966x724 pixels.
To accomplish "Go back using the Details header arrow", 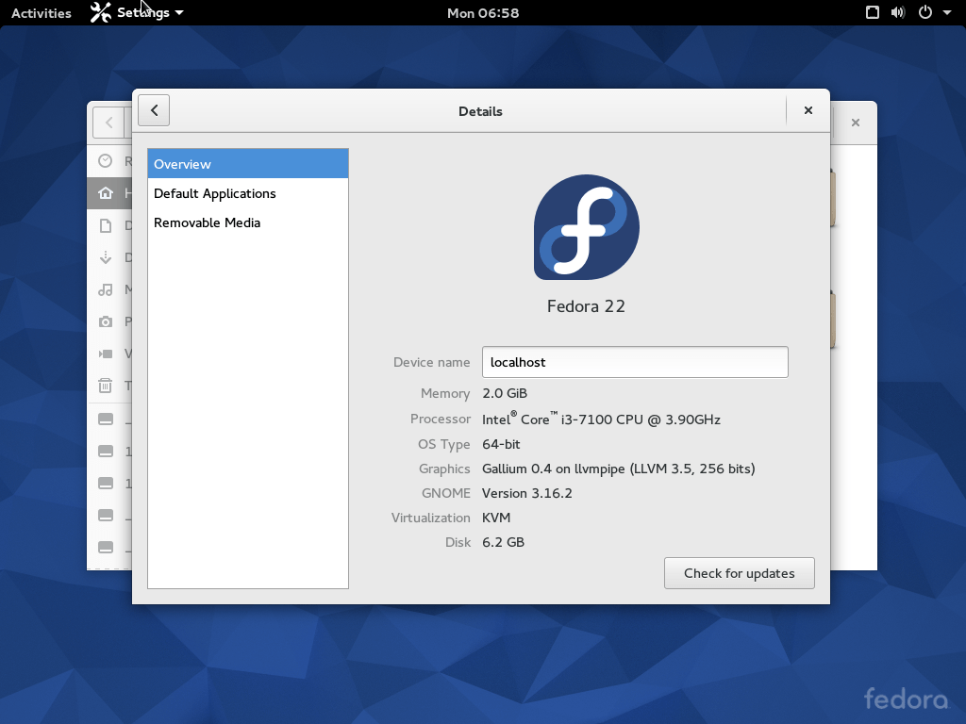I will (x=154, y=110).
